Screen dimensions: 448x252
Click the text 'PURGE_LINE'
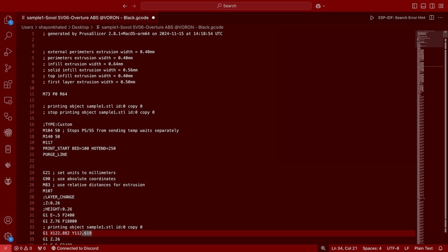55,155
